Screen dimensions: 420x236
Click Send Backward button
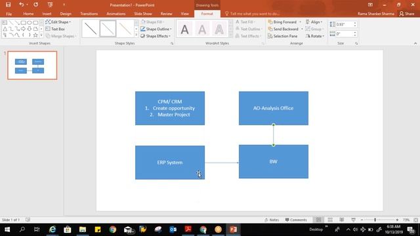pyautogui.click(x=283, y=29)
